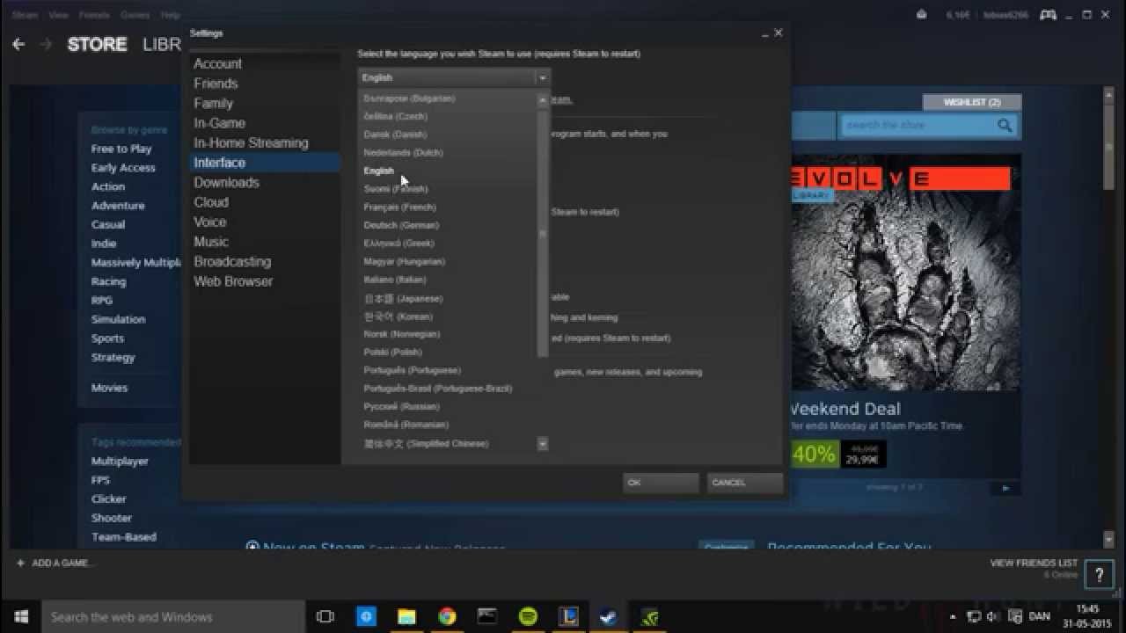Open the NVIDIA GeForce taskbar icon

[x=649, y=616]
